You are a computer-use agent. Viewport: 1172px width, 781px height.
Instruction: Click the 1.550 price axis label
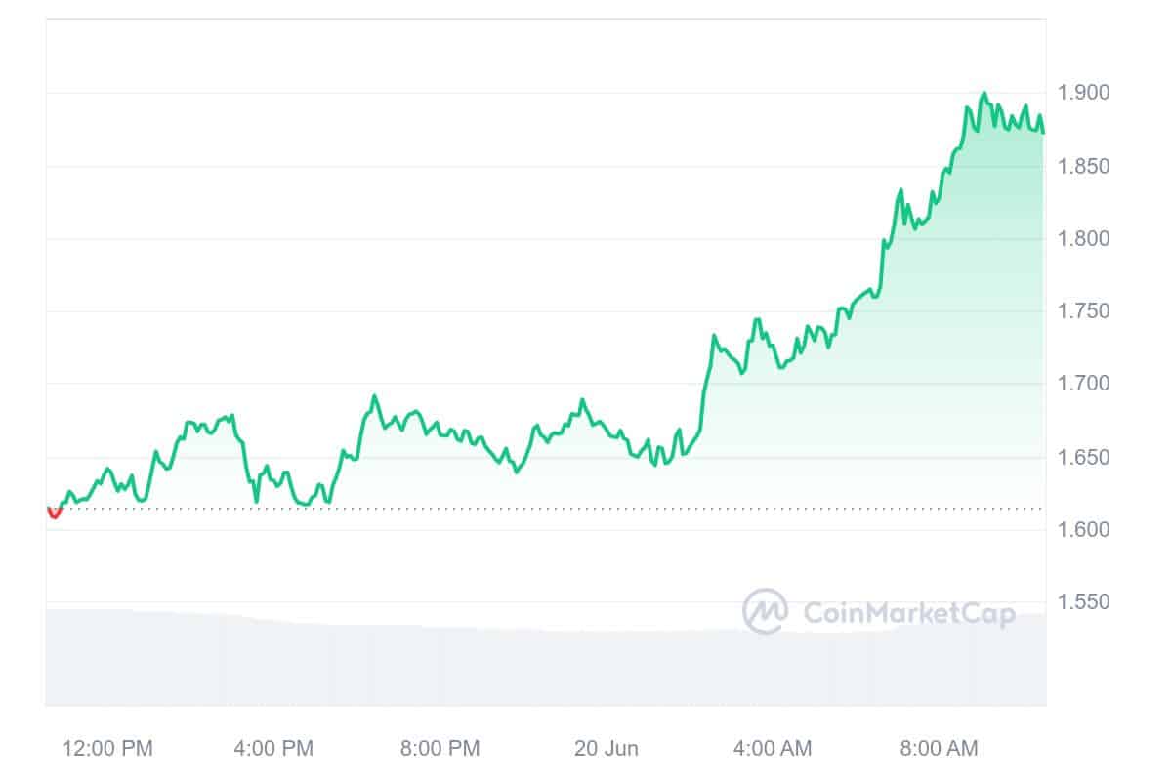(1086, 602)
